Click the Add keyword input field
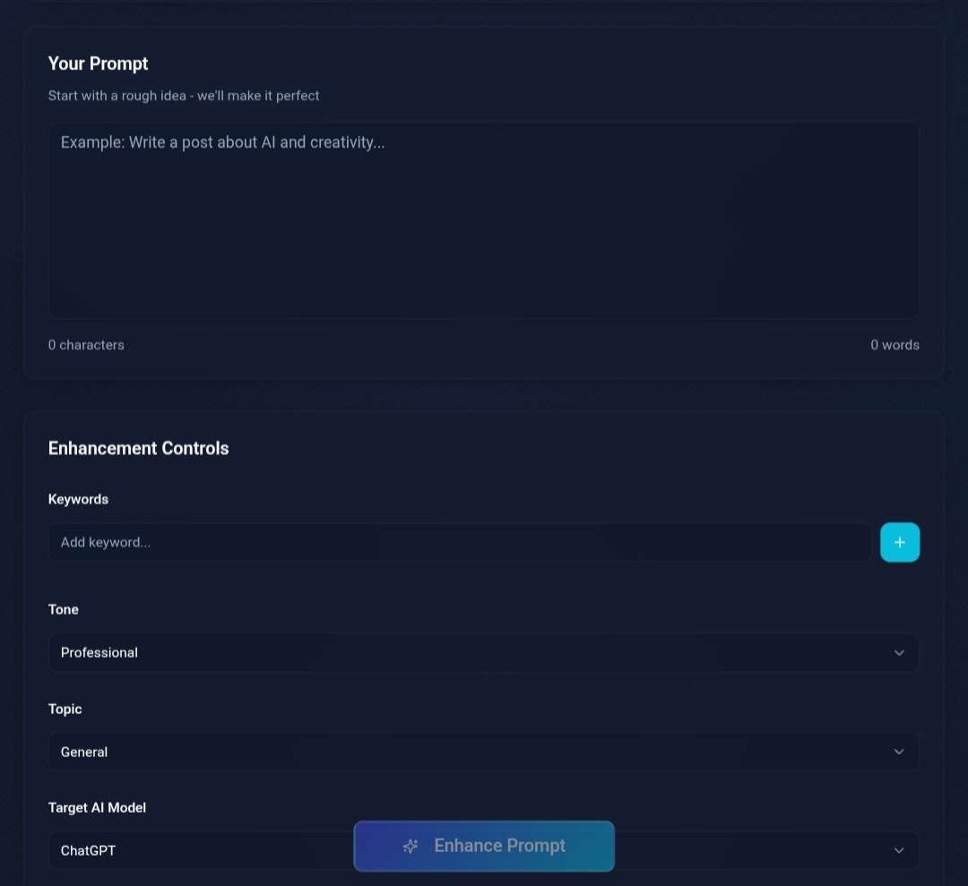968x886 pixels. pyautogui.click(x=460, y=542)
